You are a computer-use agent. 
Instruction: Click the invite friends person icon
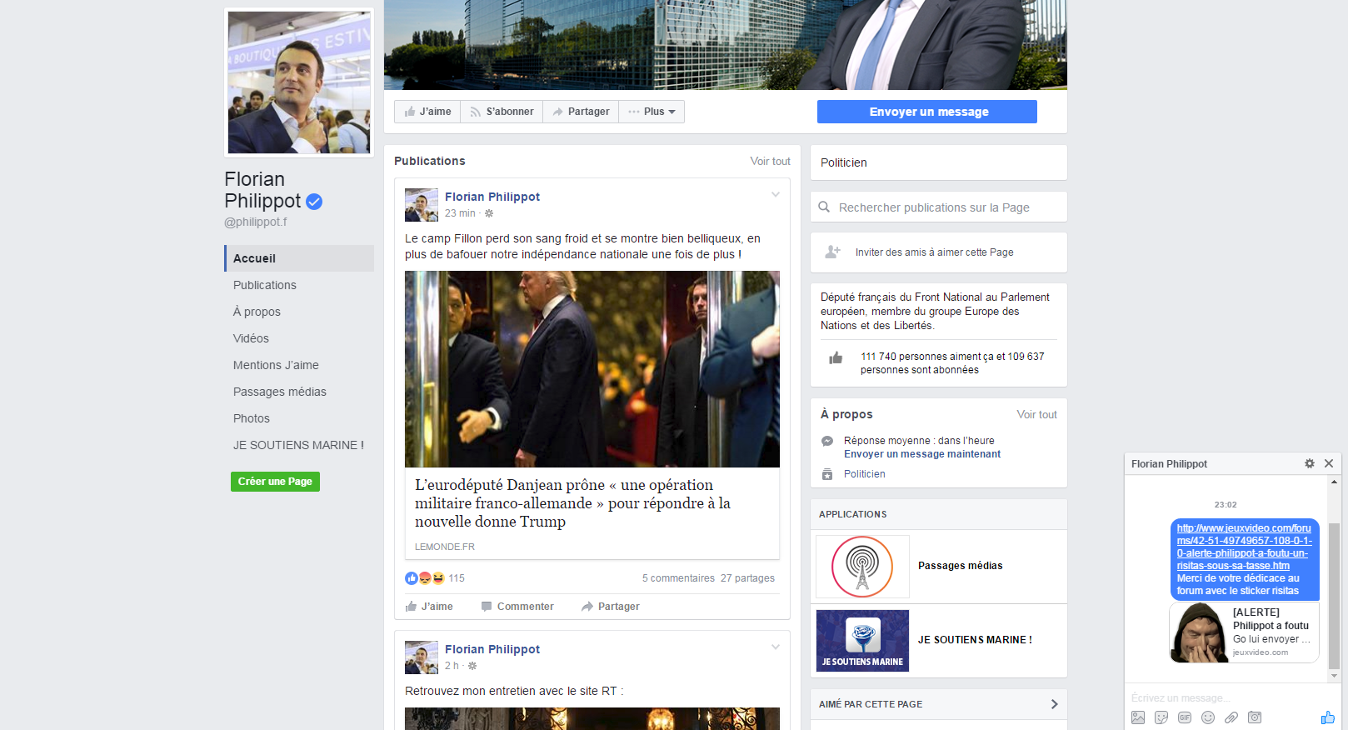coord(832,252)
